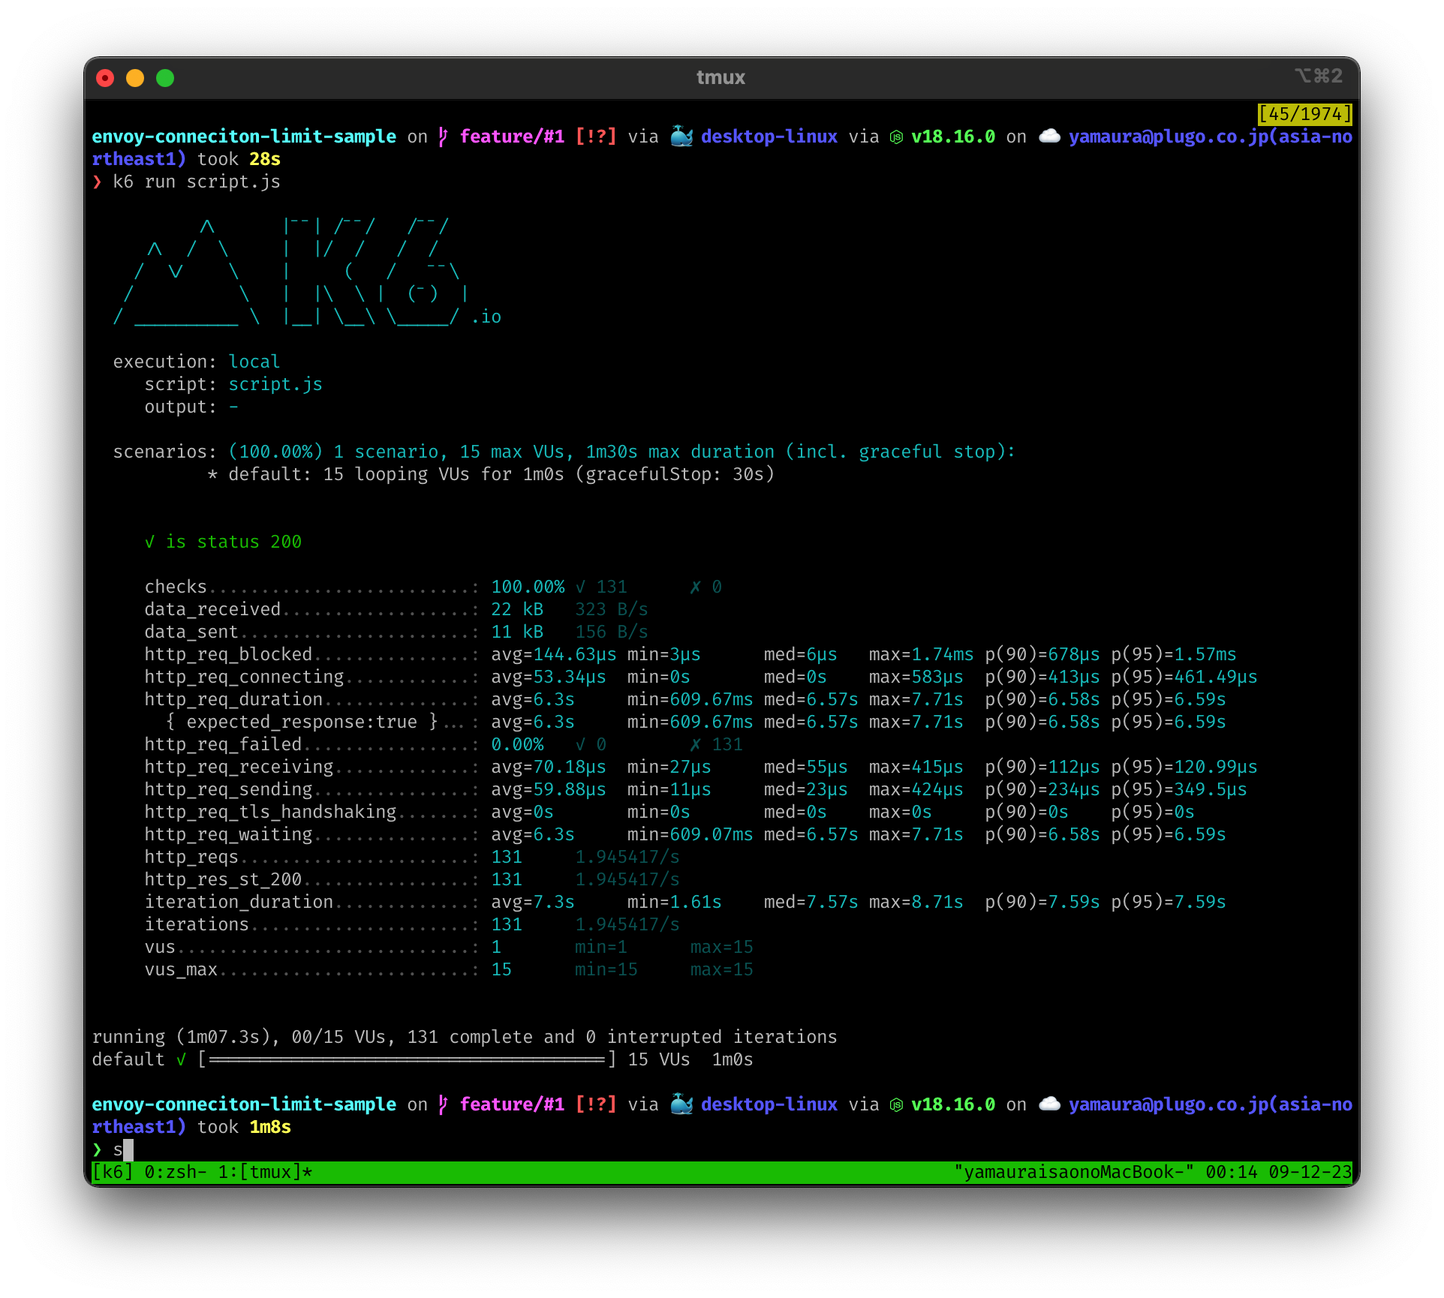Click the [k6] session name in status bar

pyautogui.click(x=113, y=1172)
